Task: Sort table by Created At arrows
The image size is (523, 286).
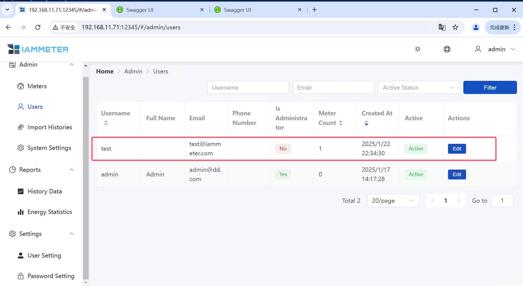Action: tap(366, 123)
